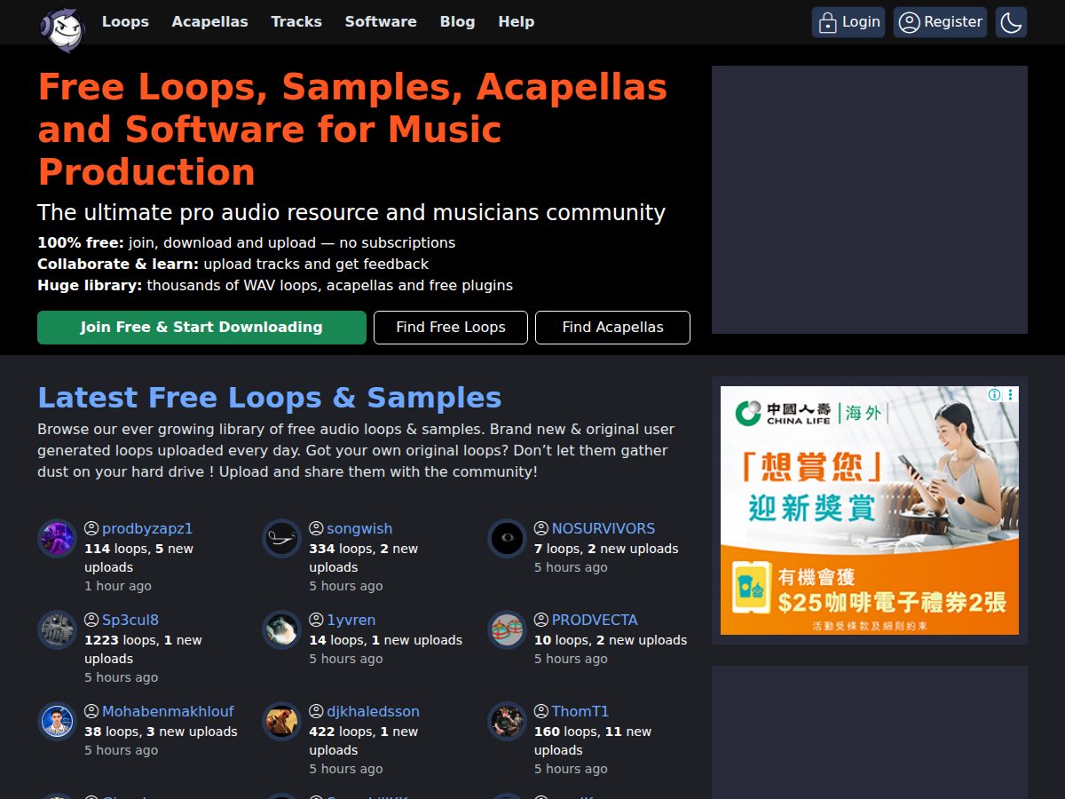The image size is (1065, 799).
Task: Visit Sp3cul8 profile link
Action: [x=130, y=620]
